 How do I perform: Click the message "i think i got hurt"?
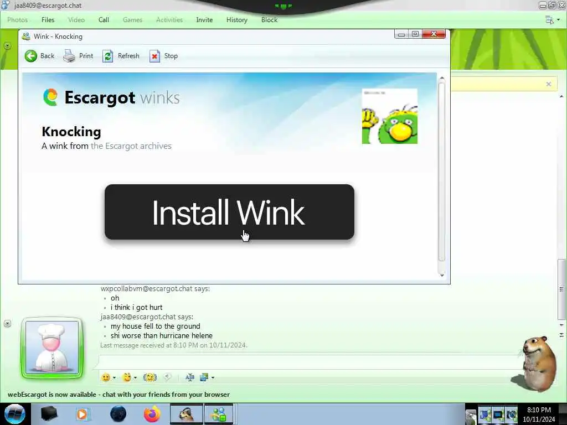[x=136, y=308]
